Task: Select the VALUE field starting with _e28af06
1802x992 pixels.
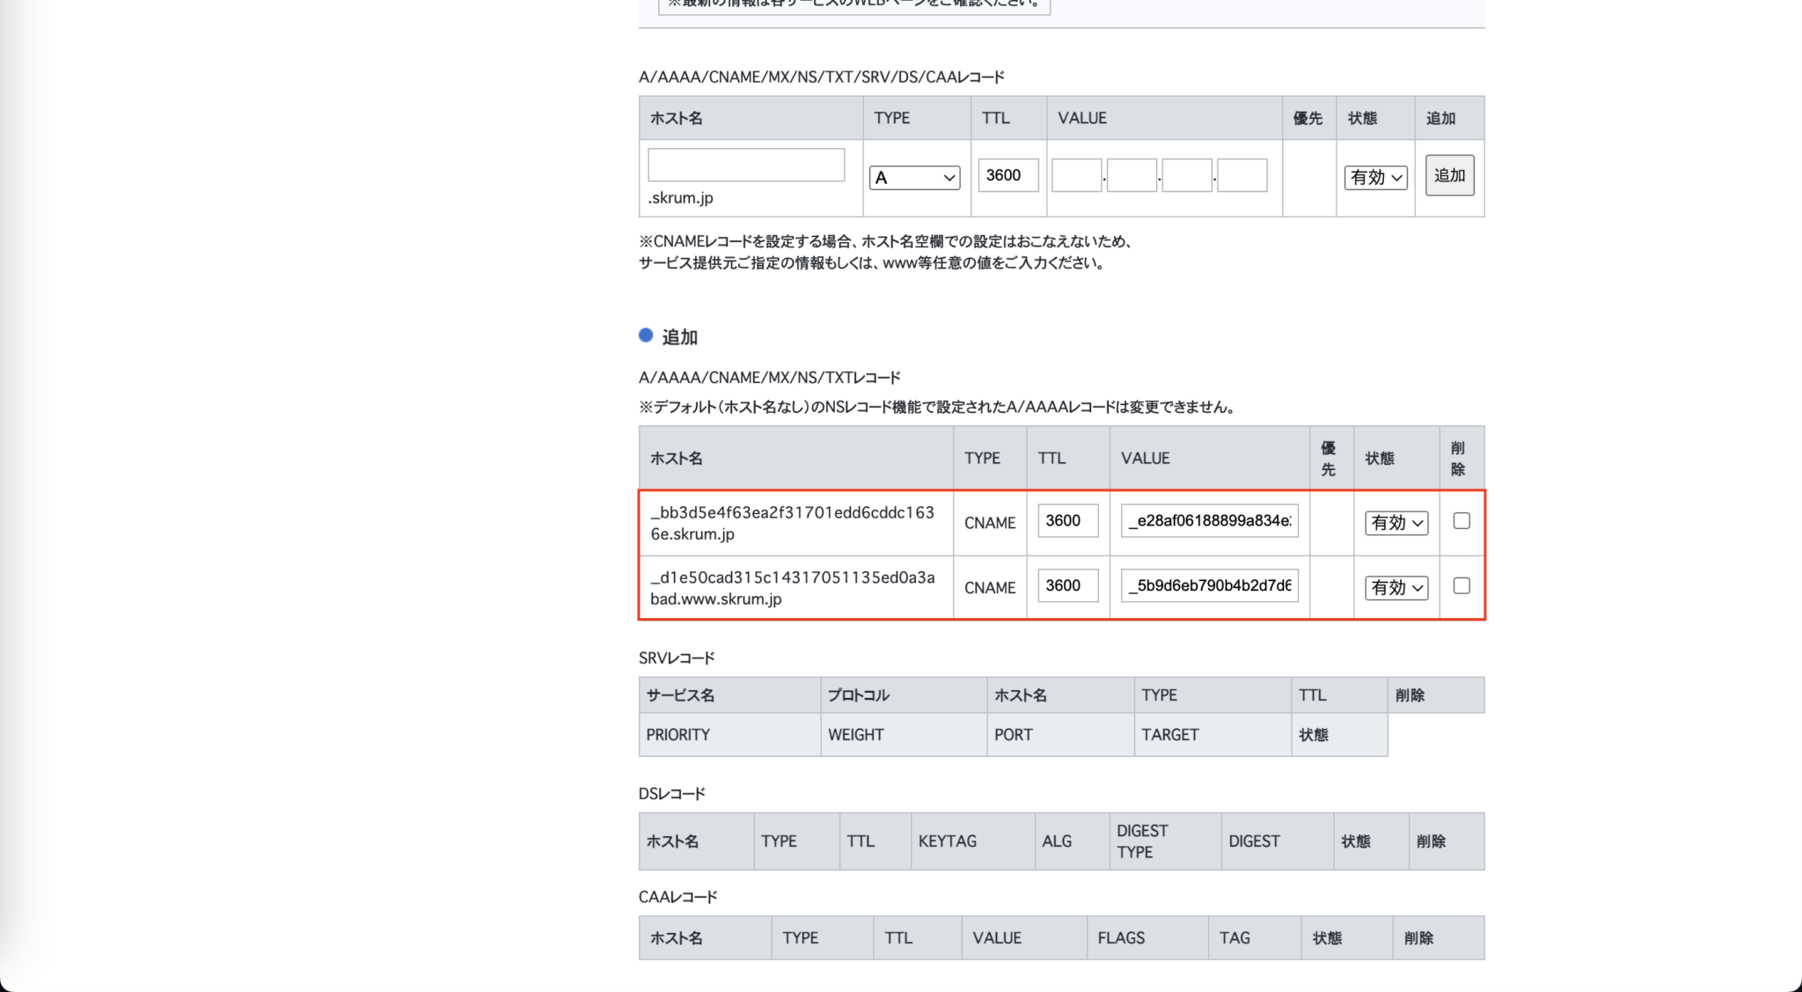Action: (1209, 521)
